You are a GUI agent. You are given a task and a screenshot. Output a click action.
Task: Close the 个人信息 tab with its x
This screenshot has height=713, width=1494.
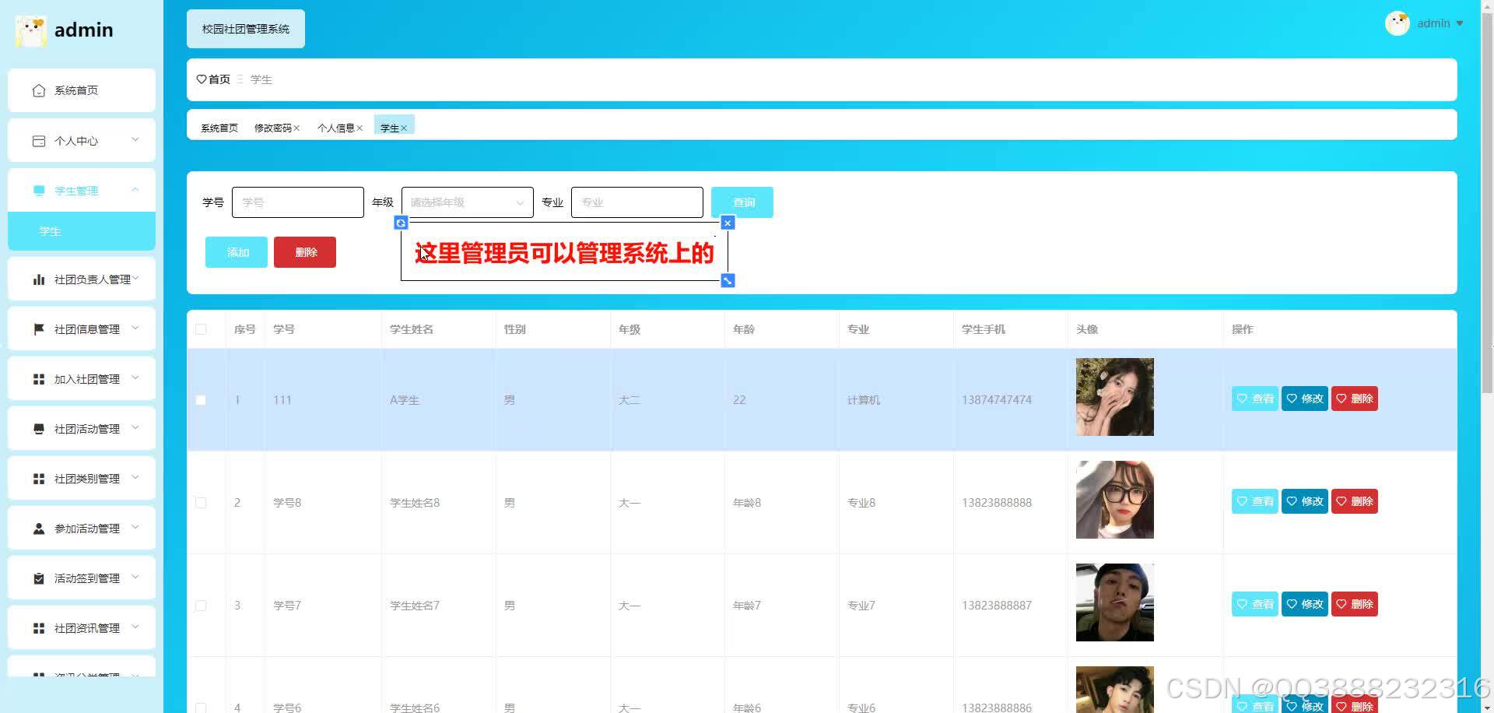coord(359,128)
